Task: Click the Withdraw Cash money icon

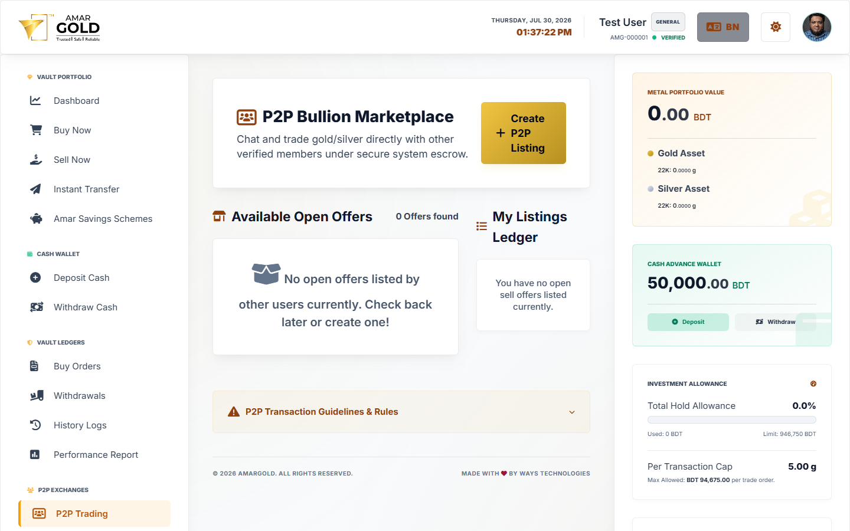Action: [37, 307]
